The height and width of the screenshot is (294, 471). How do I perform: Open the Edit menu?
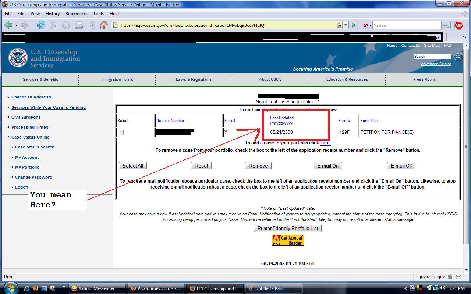tap(21, 14)
